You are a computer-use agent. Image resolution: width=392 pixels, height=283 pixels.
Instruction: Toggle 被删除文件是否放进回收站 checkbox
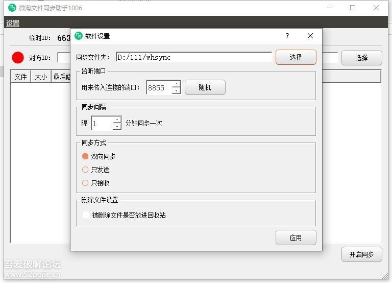click(x=86, y=215)
